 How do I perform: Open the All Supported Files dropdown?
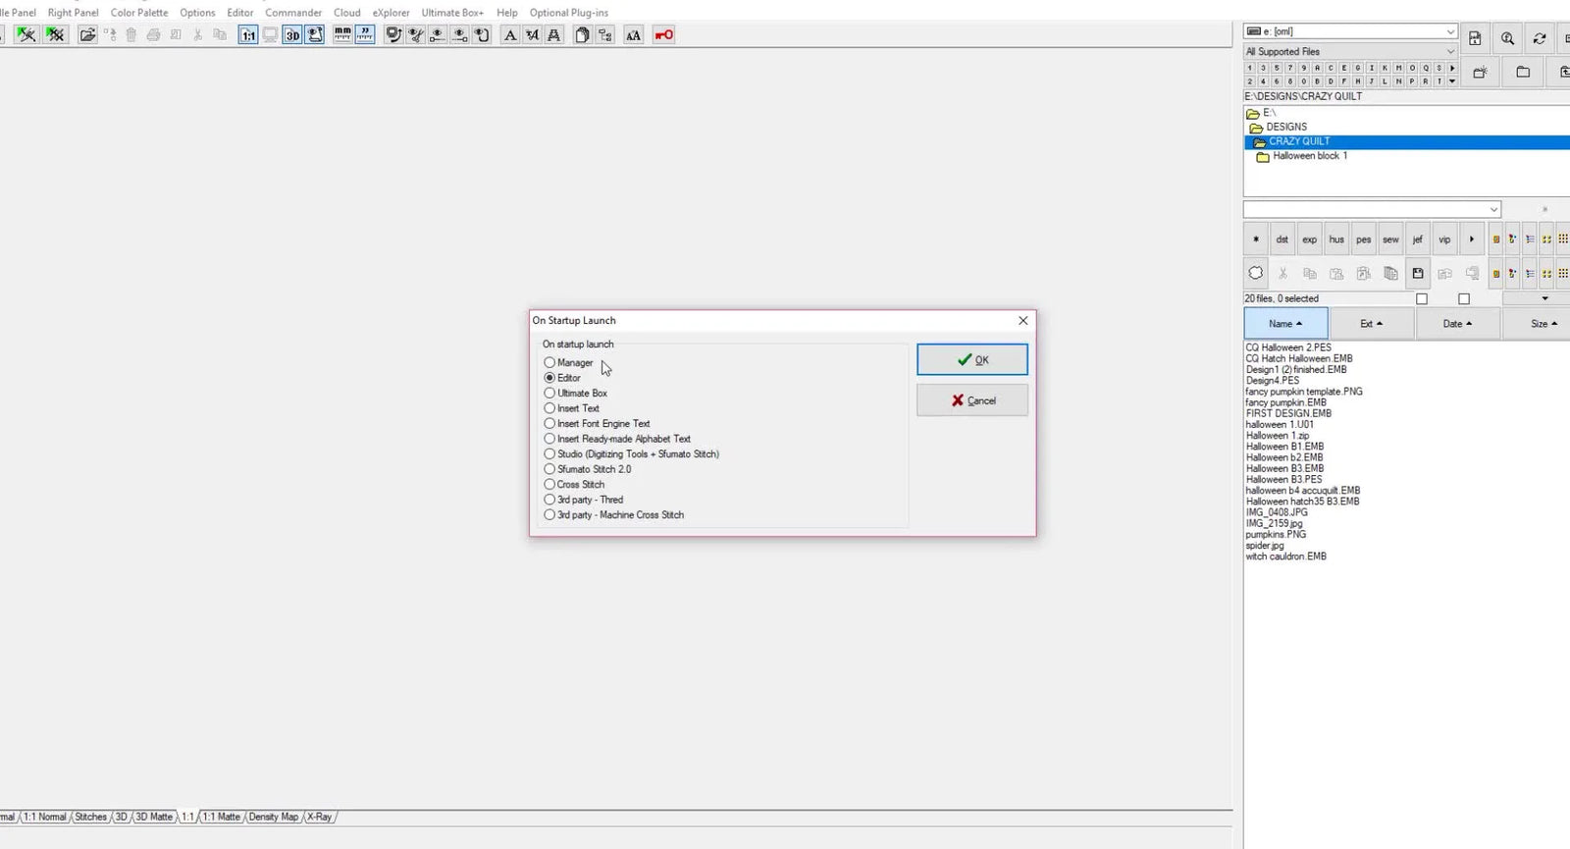pos(1350,51)
